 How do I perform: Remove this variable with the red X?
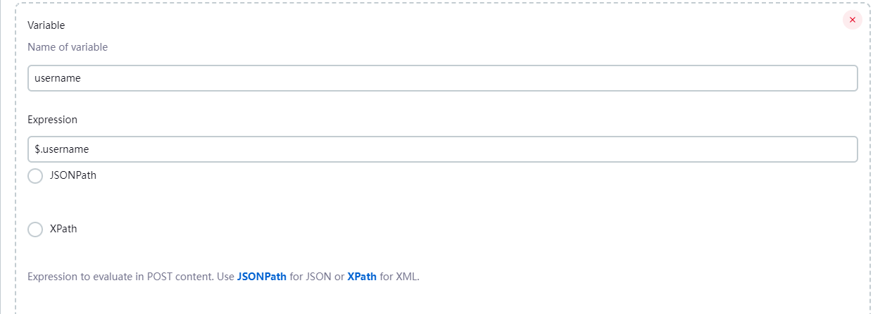click(x=852, y=20)
